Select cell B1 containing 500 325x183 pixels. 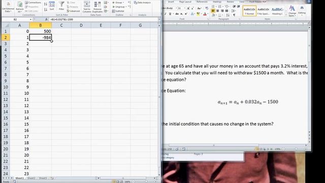(x=41, y=32)
